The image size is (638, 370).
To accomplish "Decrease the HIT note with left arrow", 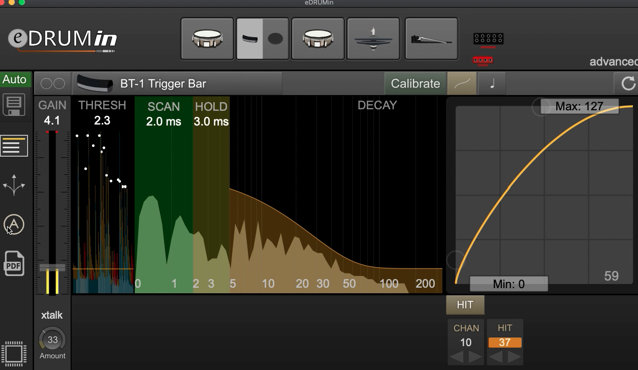I will click(x=496, y=357).
